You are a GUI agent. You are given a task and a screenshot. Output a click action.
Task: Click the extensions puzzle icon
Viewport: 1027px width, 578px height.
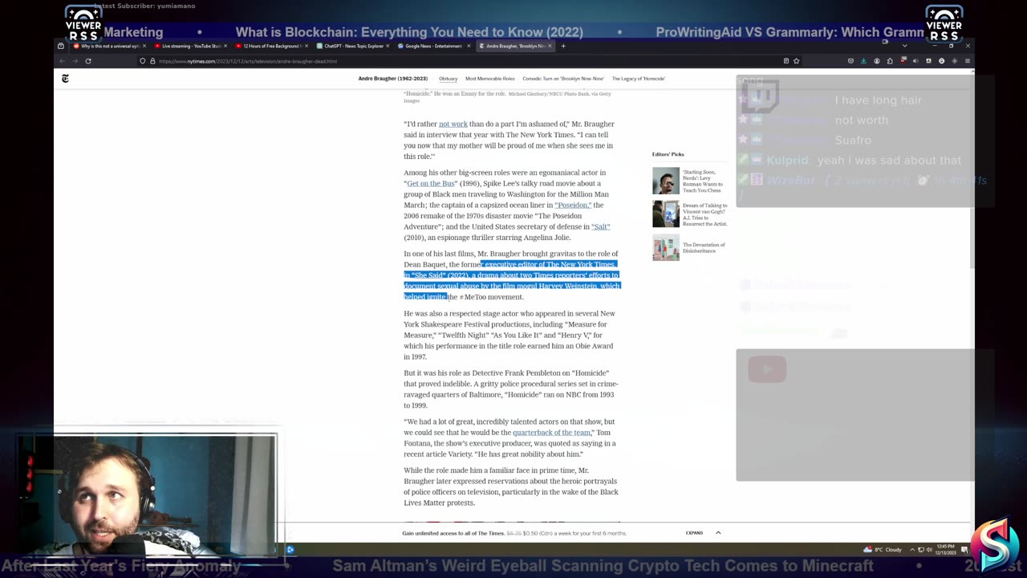[890, 61]
